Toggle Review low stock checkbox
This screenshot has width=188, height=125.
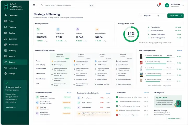[117, 110]
